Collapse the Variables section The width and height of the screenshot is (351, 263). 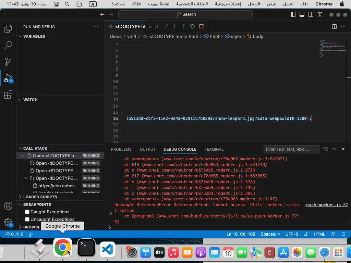point(20,36)
